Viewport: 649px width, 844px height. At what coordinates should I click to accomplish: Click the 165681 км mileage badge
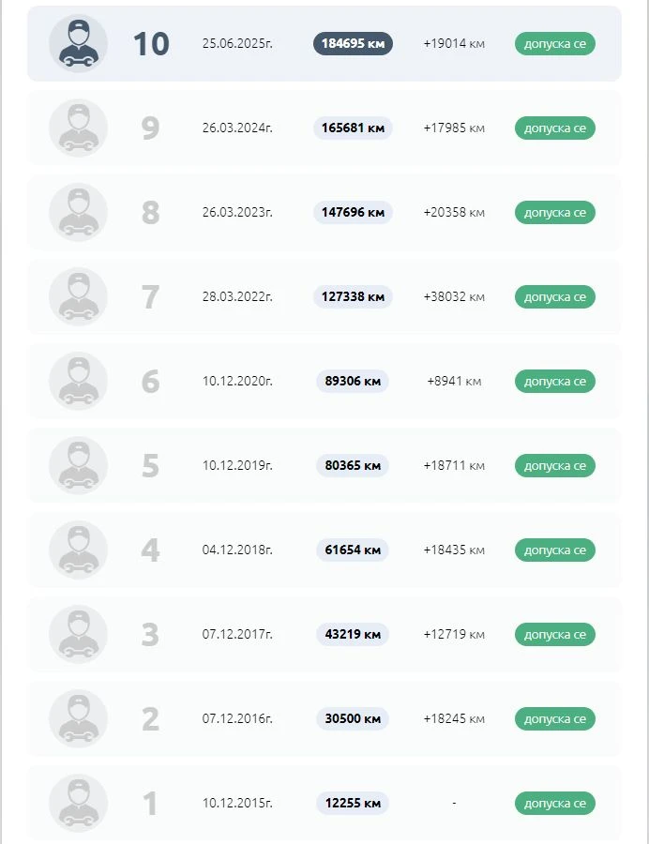(353, 128)
